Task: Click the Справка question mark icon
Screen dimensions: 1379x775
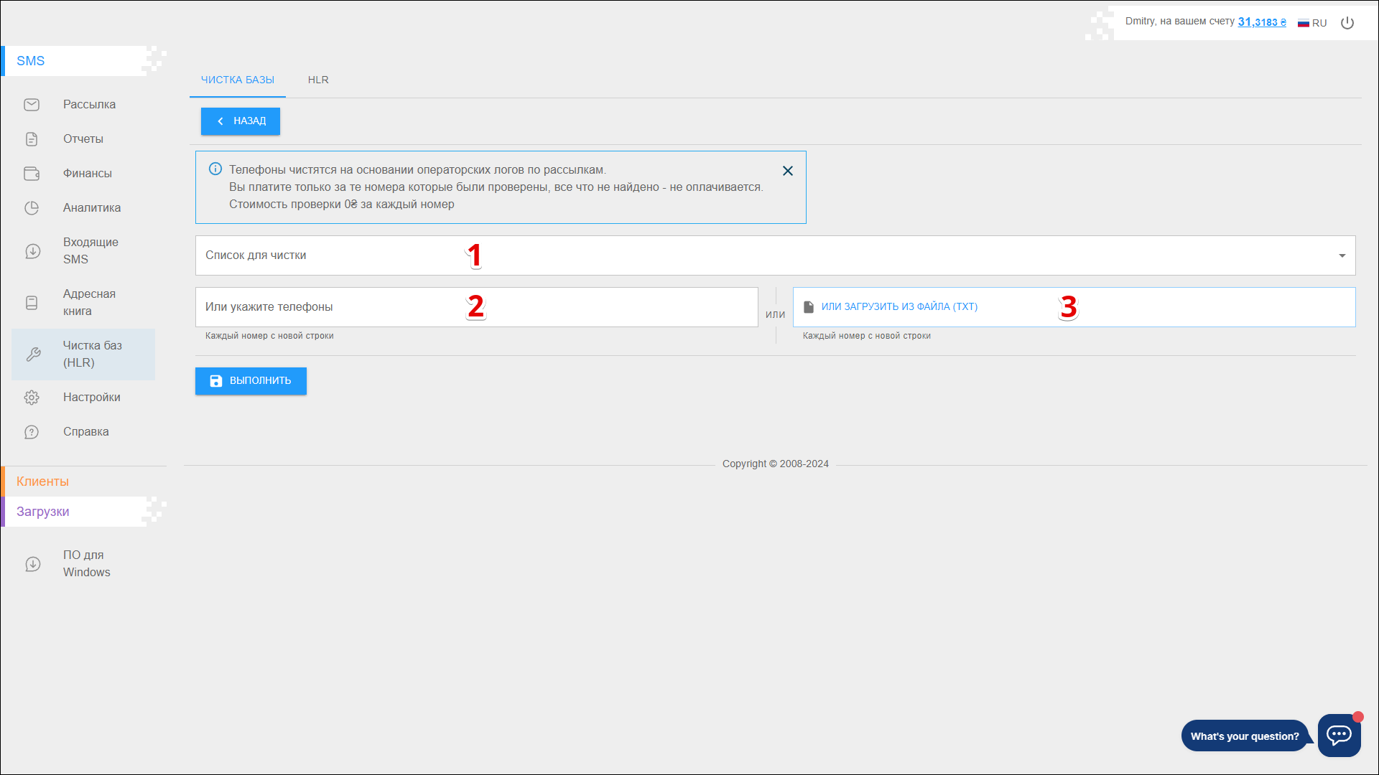Action: tap(32, 432)
